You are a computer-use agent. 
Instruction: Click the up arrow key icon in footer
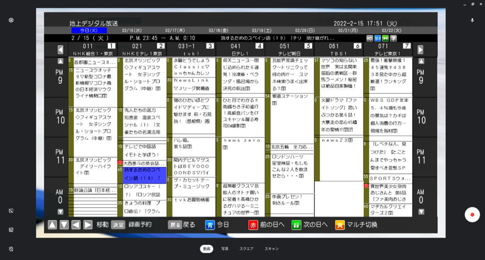(52, 225)
